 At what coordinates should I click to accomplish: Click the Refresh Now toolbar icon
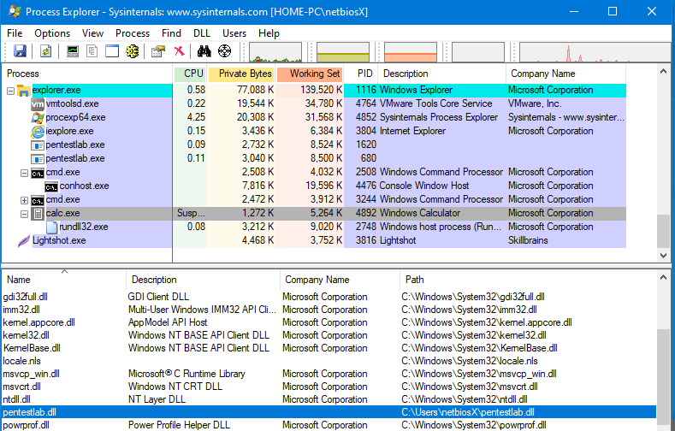pyautogui.click(x=44, y=51)
